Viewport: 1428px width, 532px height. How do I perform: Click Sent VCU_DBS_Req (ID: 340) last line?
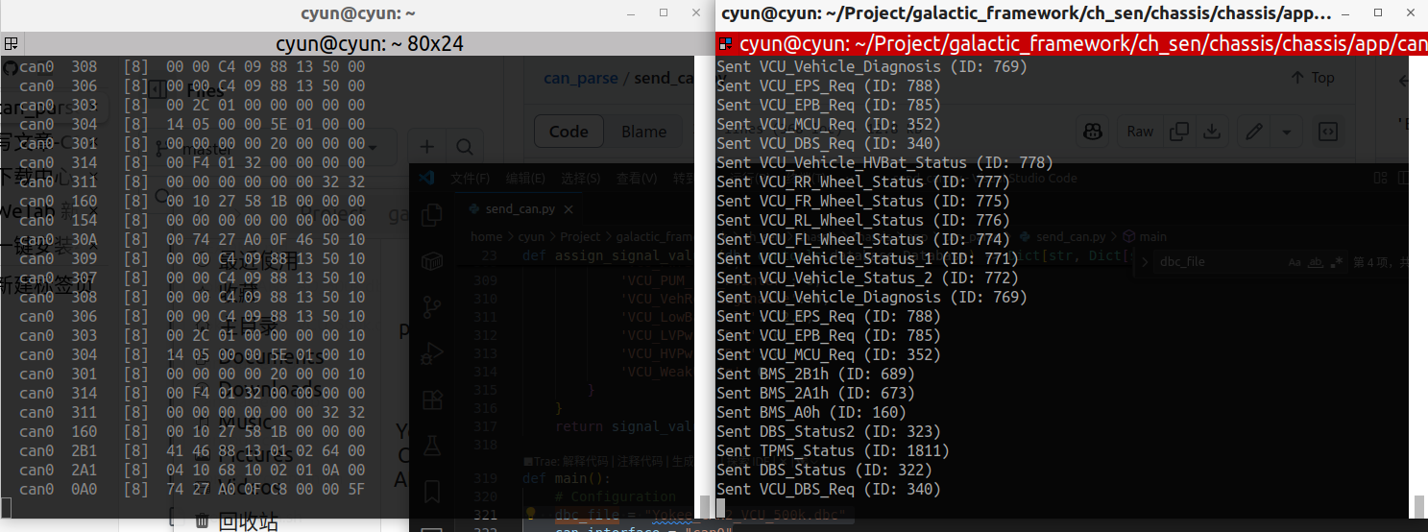829,489
